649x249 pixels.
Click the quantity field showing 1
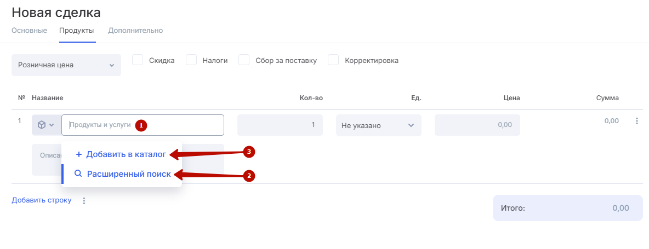280,125
